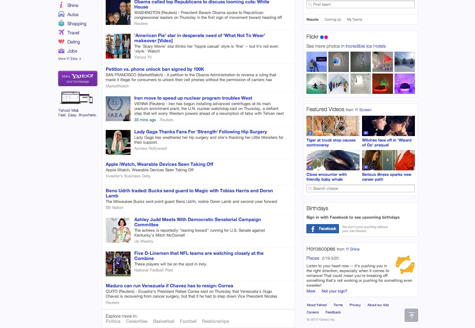This screenshot has height=328, width=475.
Task: Click More under horoscope text
Action: pyautogui.click(x=311, y=291)
